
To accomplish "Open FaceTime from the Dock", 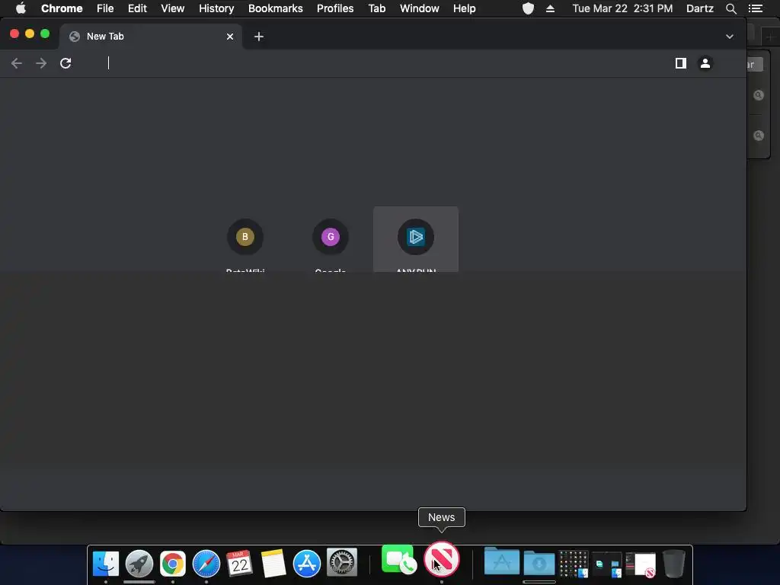I will 398,559.
